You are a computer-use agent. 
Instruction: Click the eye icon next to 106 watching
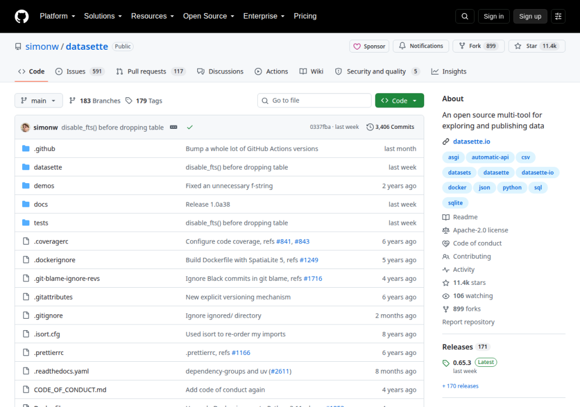click(446, 296)
